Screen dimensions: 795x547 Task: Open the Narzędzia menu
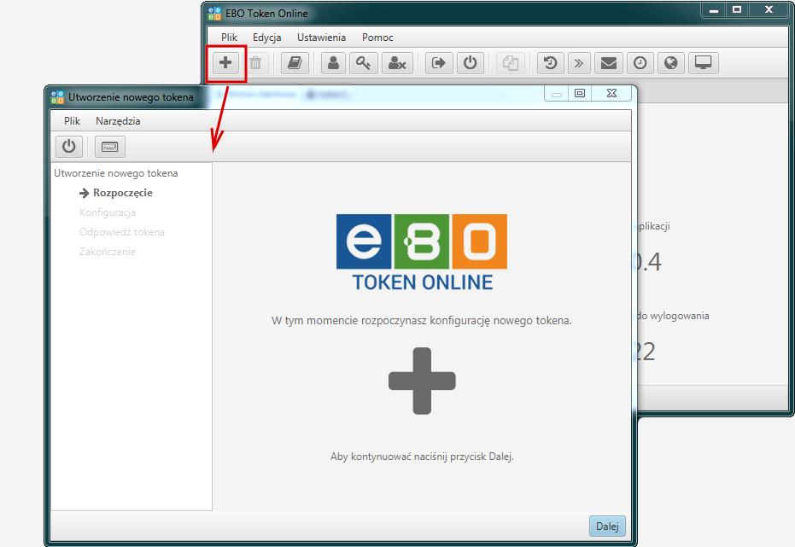coord(118,121)
